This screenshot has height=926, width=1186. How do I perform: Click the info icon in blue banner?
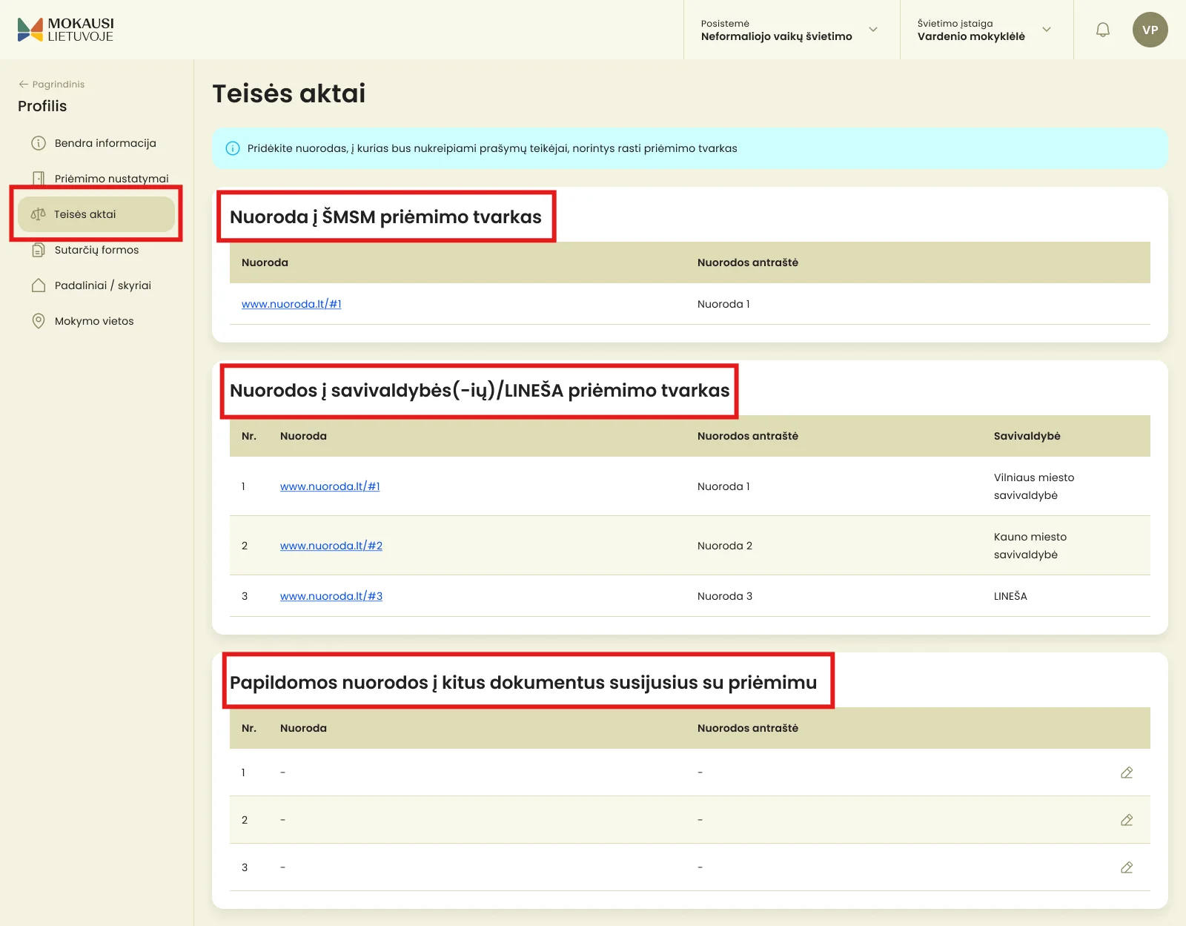tap(233, 148)
